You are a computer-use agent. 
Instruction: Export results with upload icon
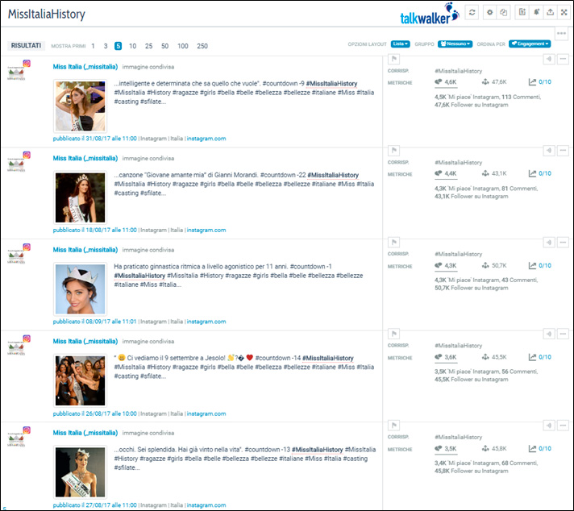(550, 12)
